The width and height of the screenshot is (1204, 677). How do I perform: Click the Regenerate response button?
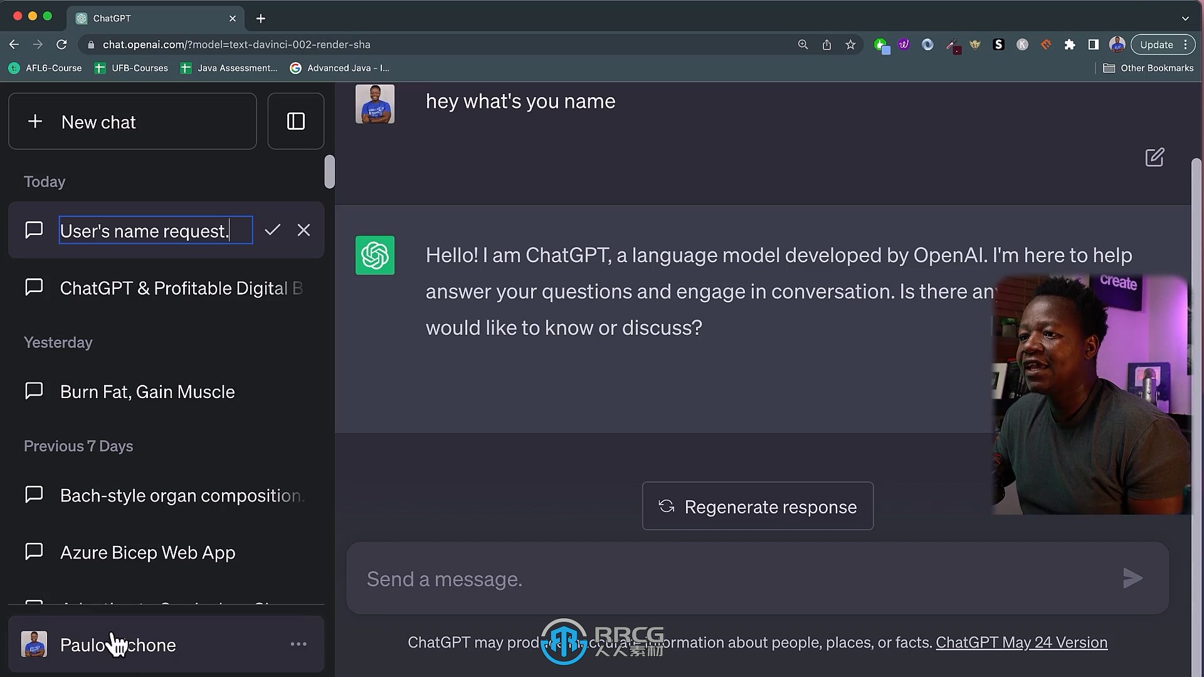758,506
